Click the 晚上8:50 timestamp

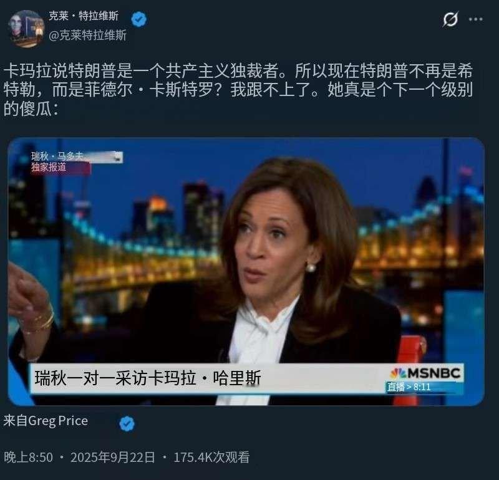pyautogui.click(x=28, y=458)
